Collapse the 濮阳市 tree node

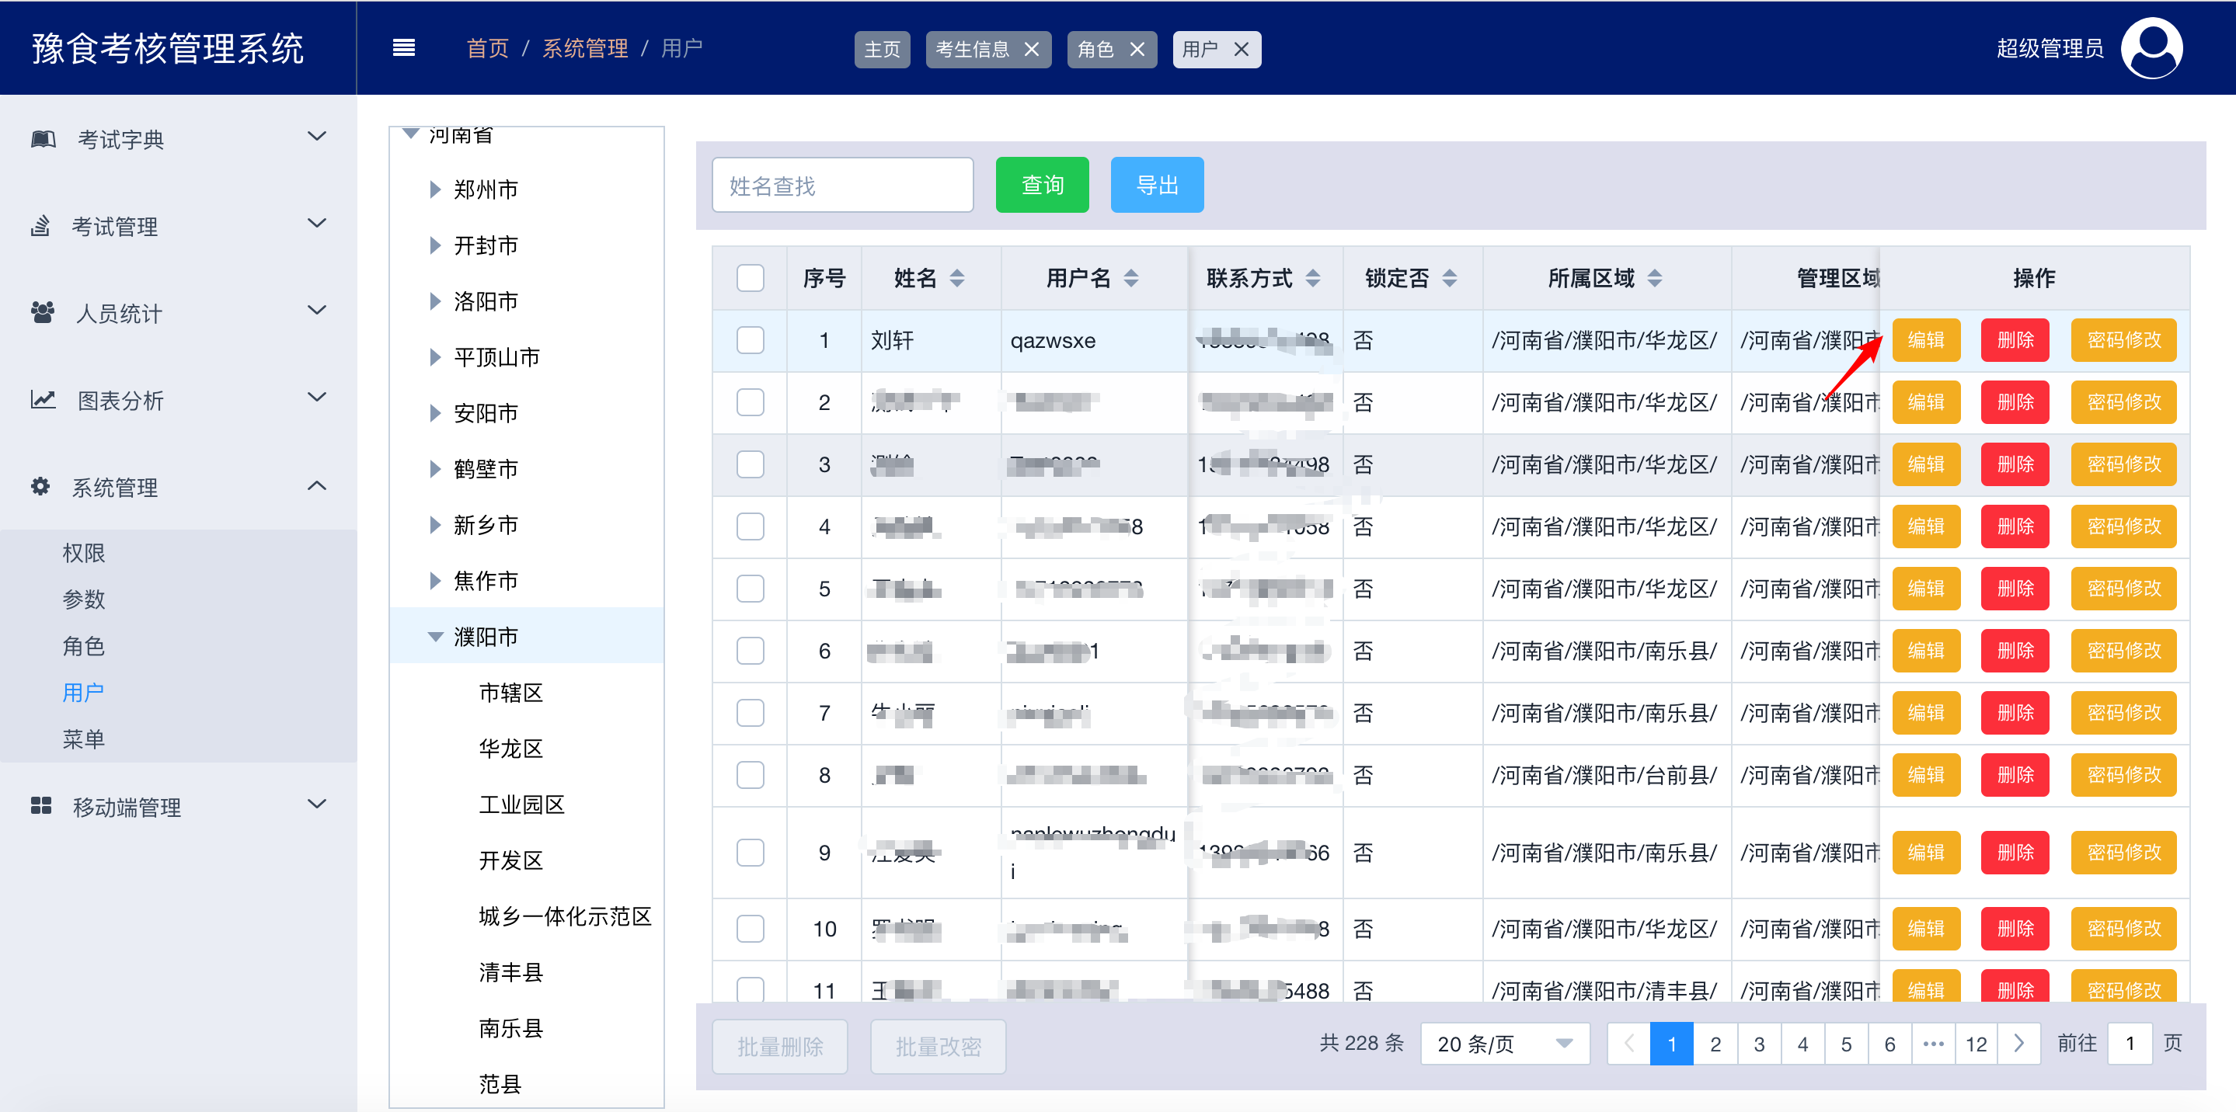point(436,637)
